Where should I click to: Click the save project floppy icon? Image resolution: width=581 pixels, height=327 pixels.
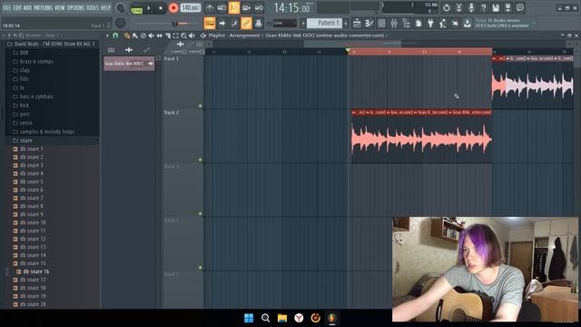point(496,7)
